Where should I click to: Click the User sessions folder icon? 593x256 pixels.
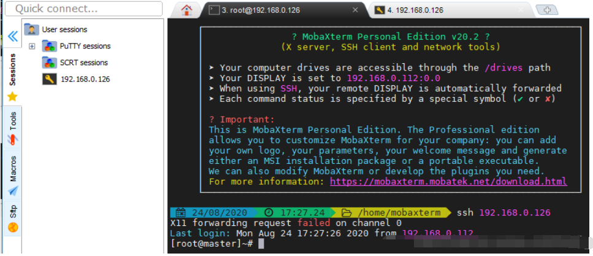pos(31,29)
